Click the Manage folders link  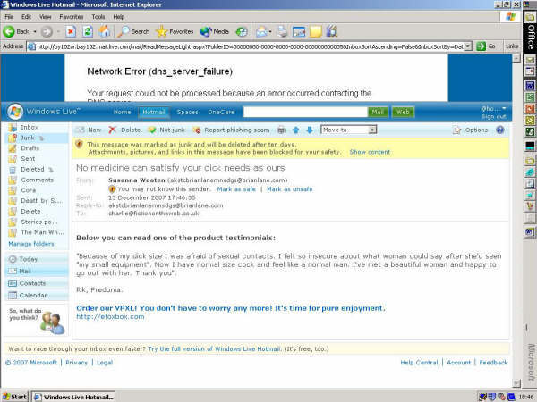point(31,244)
